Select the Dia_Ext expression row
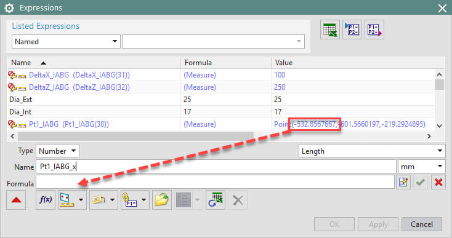This screenshot has width=452, height=238. [220, 100]
